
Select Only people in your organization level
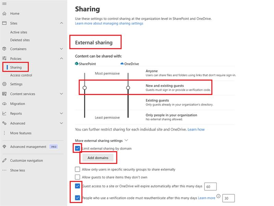(x=172, y=115)
